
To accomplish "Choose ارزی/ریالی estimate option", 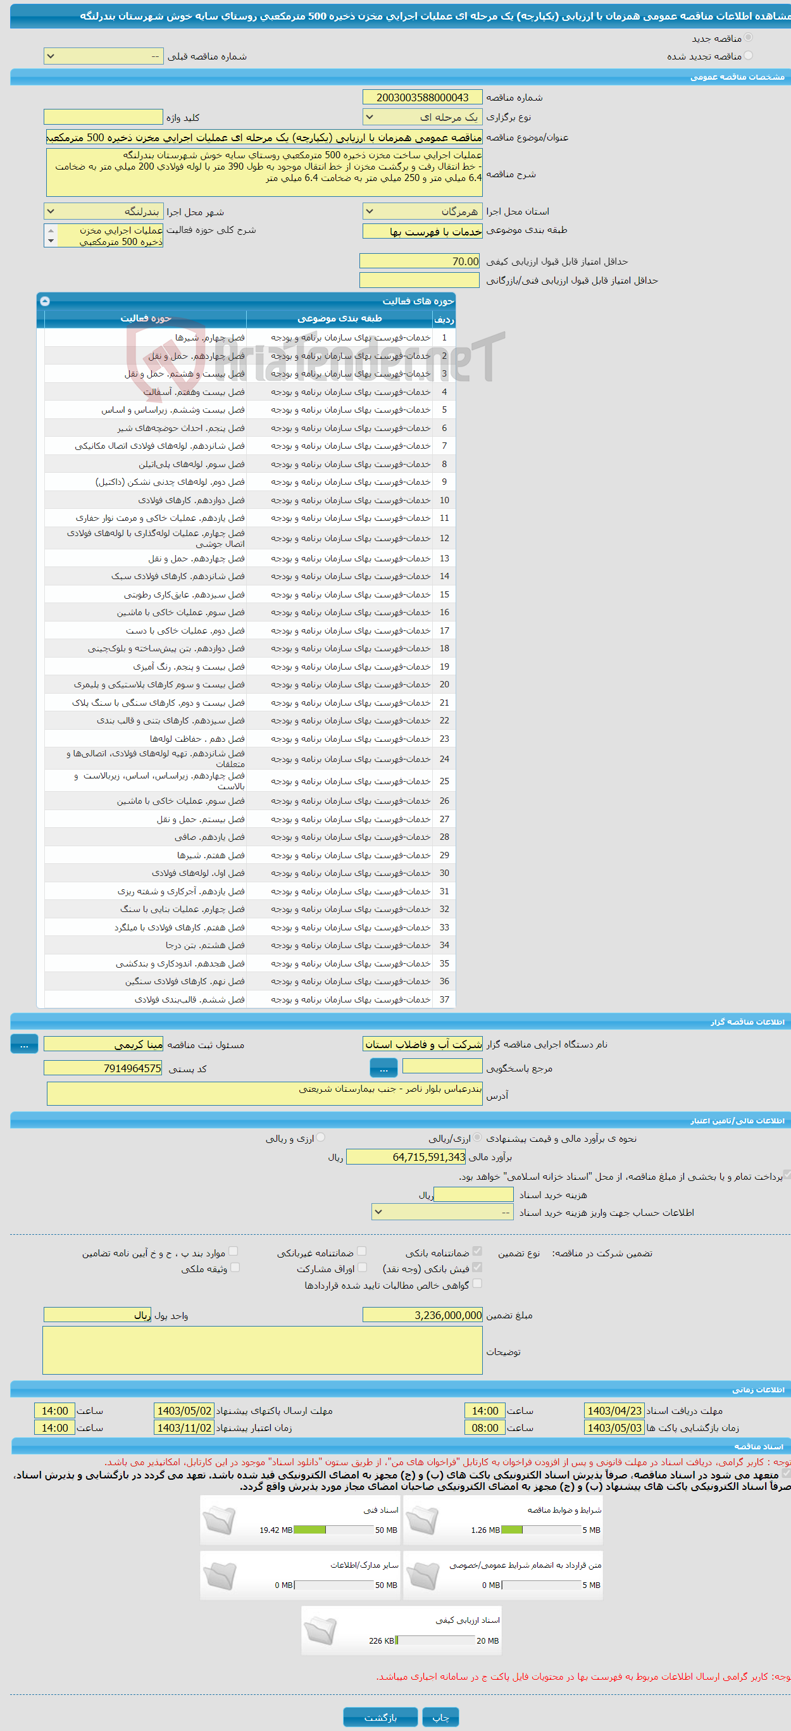I will (x=477, y=1137).
